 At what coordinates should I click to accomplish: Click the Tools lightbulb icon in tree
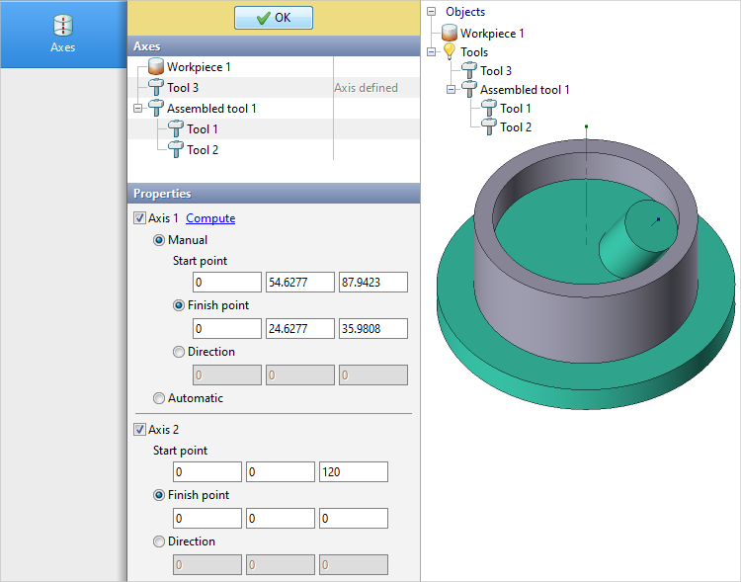pos(450,51)
